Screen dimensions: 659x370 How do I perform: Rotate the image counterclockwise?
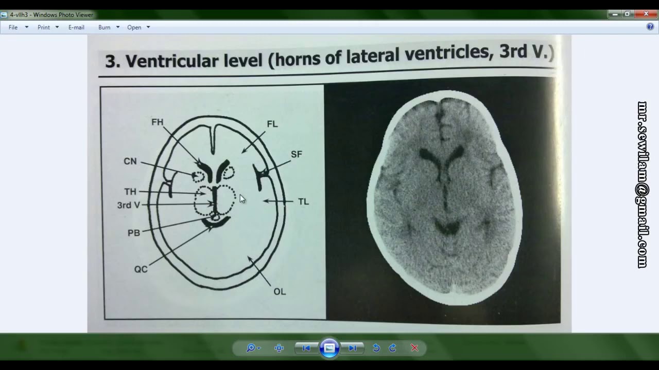point(376,348)
